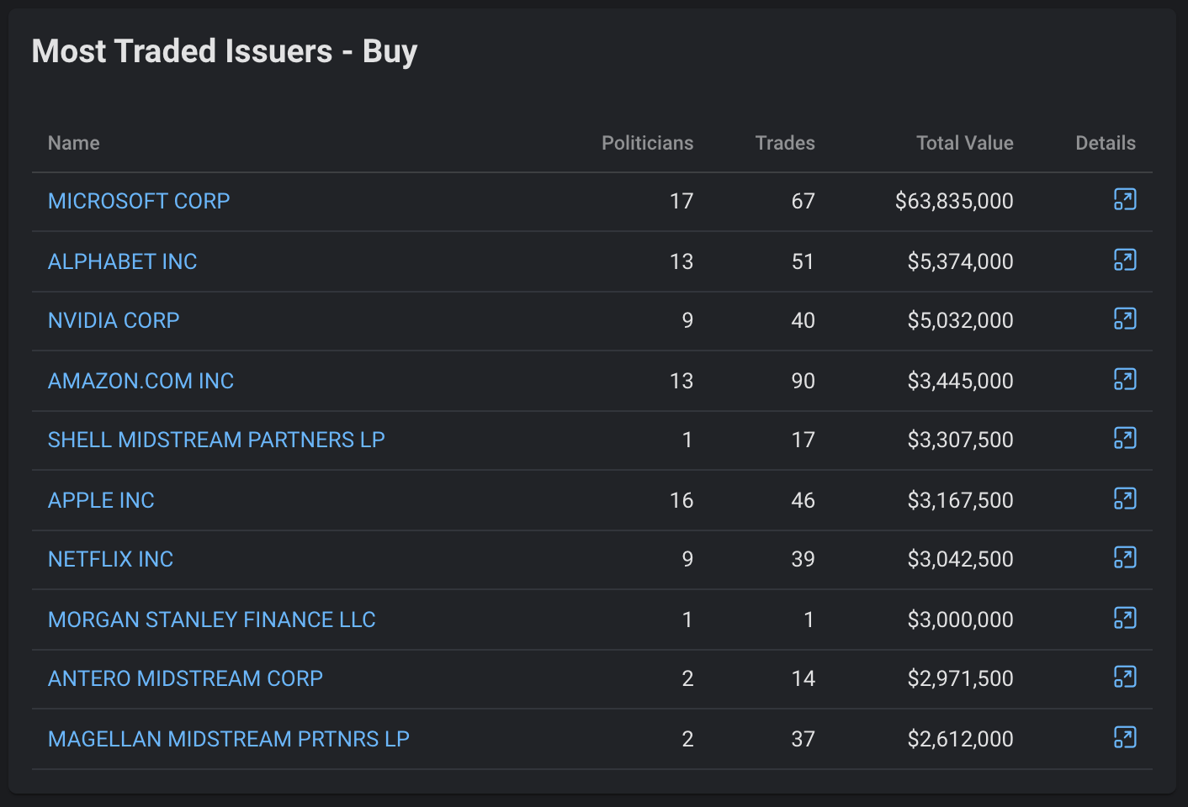1188x807 pixels.
Task: Open SHELL MIDSTREAM PARTNERS LP link
Action: [x=216, y=440]
